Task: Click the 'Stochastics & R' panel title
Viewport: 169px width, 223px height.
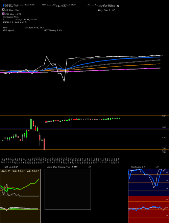Action: point(138,167)
